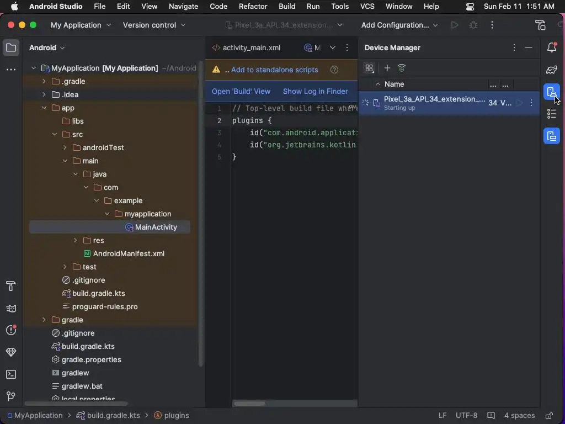Image resolution: width=565 pixels, height=424 pixels.
Task: Collapse the MyApplication root node
Action: click(34, 68)
